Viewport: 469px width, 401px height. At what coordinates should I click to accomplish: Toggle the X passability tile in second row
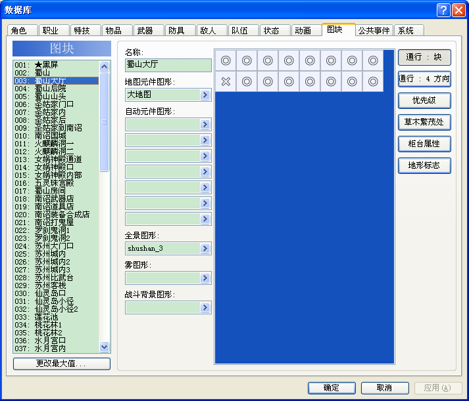tap(226, 81)
